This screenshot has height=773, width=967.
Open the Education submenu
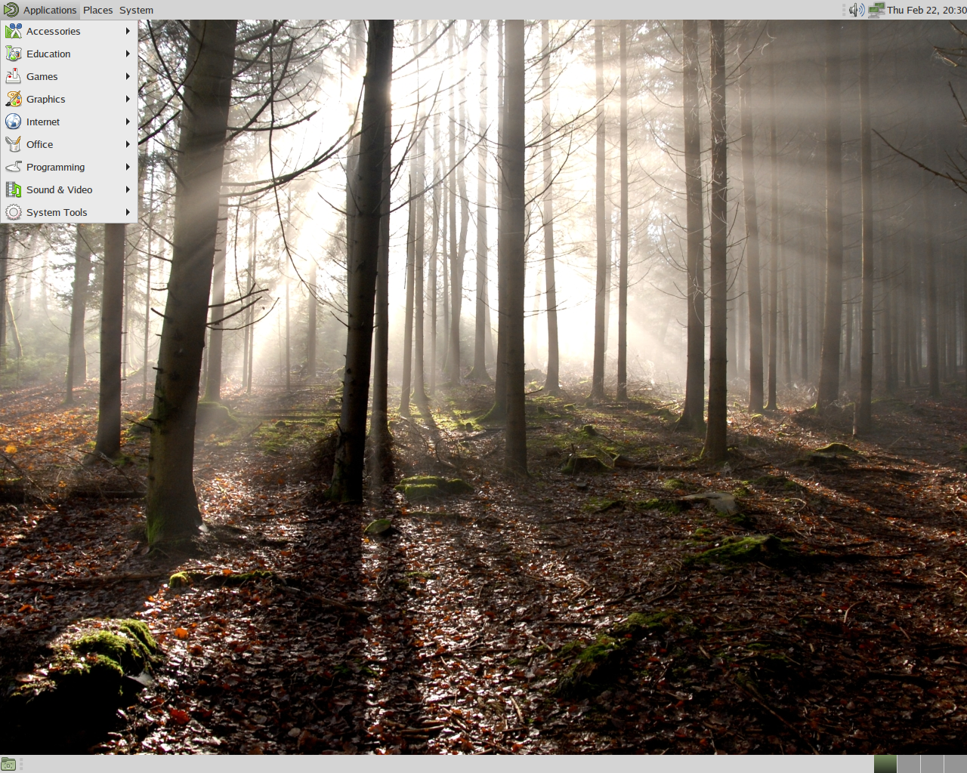point(69,54)
